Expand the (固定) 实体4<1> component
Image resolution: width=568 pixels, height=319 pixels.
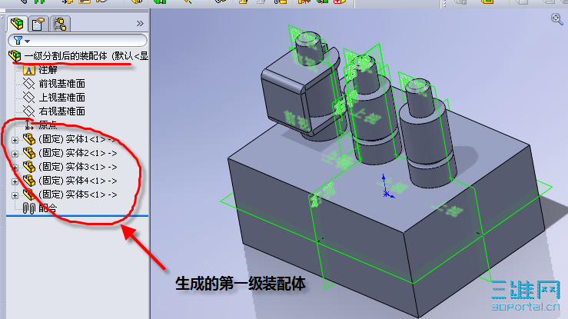coord(15,181)
